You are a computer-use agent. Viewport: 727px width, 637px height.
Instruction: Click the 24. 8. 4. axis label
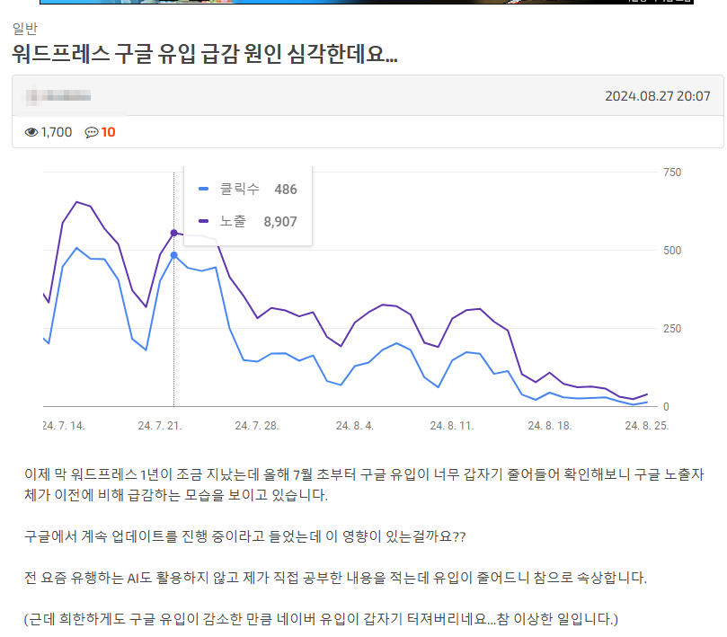(x=355, y=426)
